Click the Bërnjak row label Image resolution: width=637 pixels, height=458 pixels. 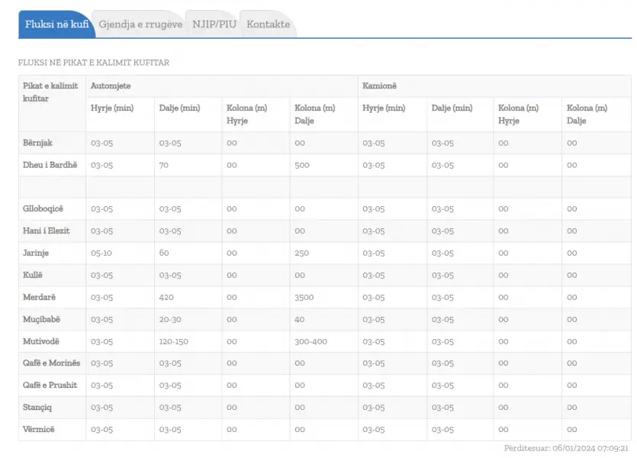(x=38, y=143)
